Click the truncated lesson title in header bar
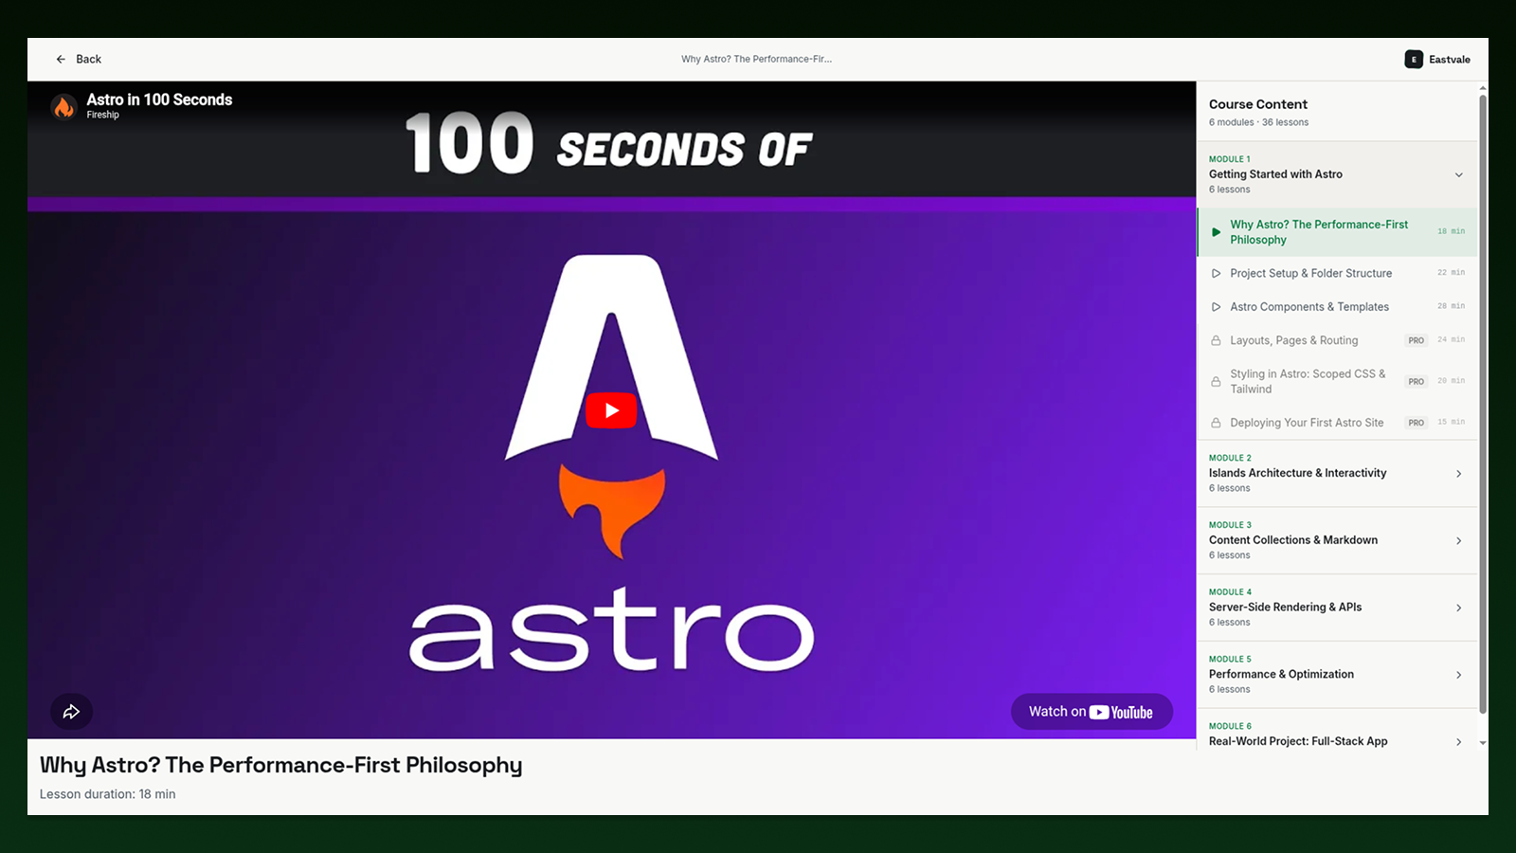1516x853 pixels. coord(756,59)
